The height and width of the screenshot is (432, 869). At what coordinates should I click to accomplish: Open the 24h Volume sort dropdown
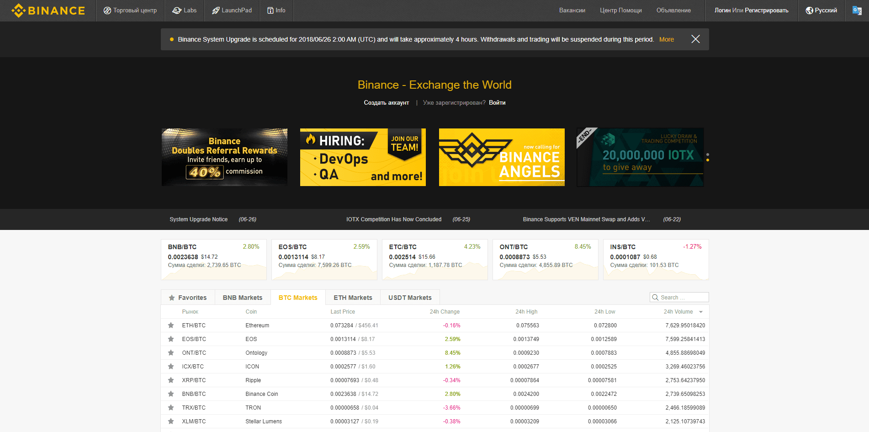coord(700,311)
